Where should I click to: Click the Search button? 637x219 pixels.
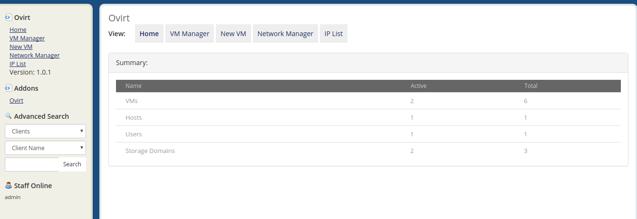72,164
